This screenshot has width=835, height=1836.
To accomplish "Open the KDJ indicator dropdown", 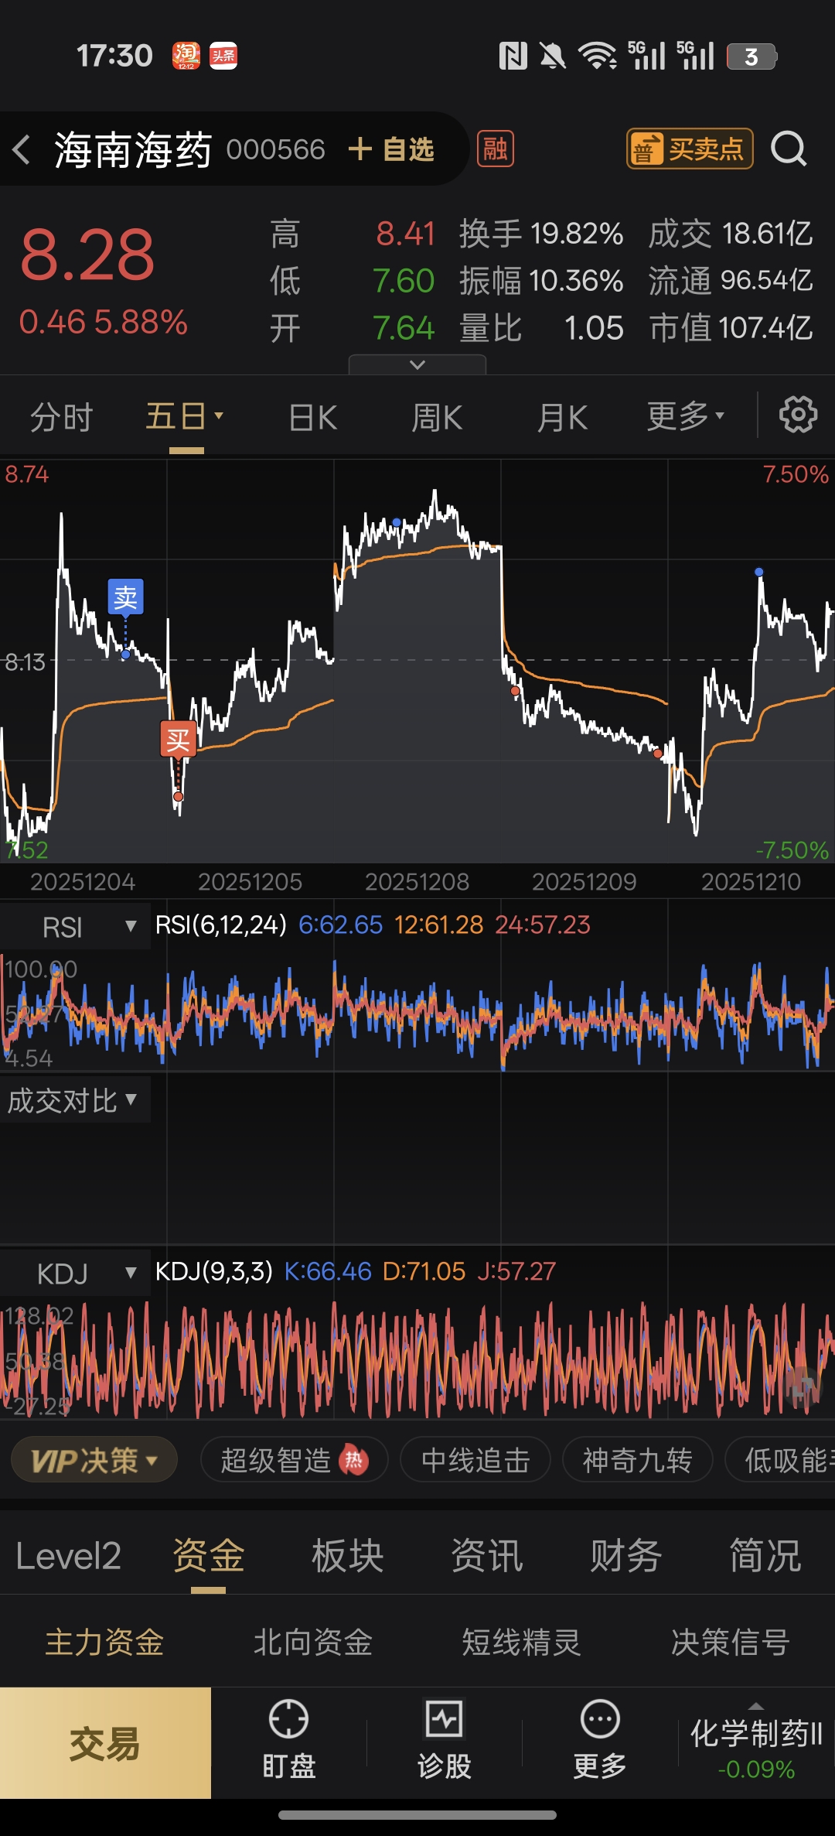I will [75, 1273].
